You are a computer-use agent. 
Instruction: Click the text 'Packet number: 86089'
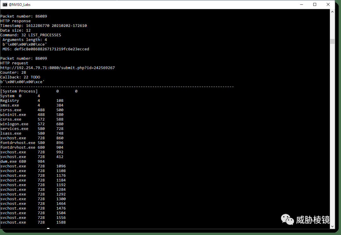point(24,16)
